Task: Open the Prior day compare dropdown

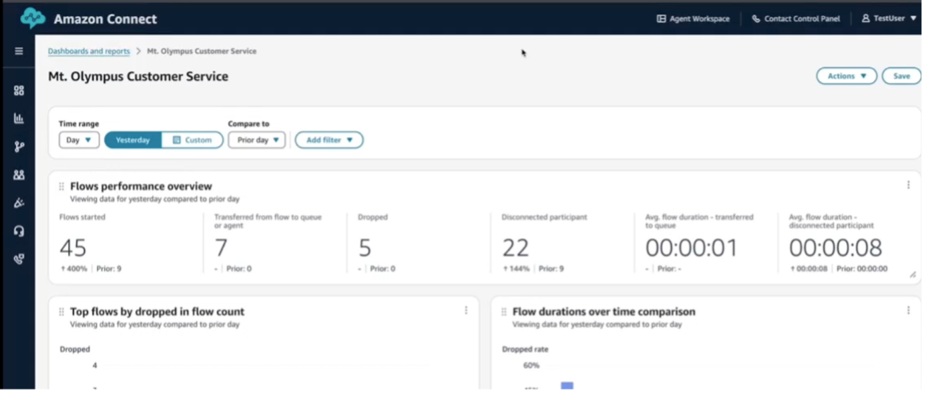Action: [257, 140]
